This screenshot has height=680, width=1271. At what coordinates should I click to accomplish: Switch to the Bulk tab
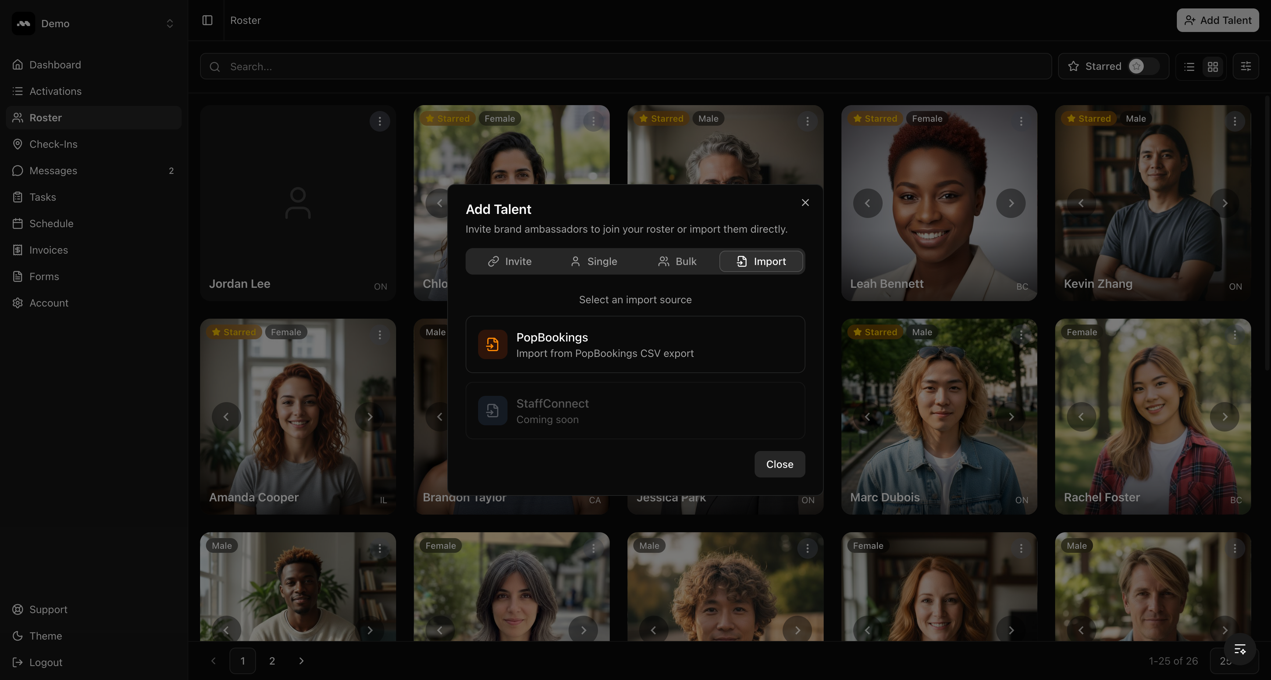point(677,261)
